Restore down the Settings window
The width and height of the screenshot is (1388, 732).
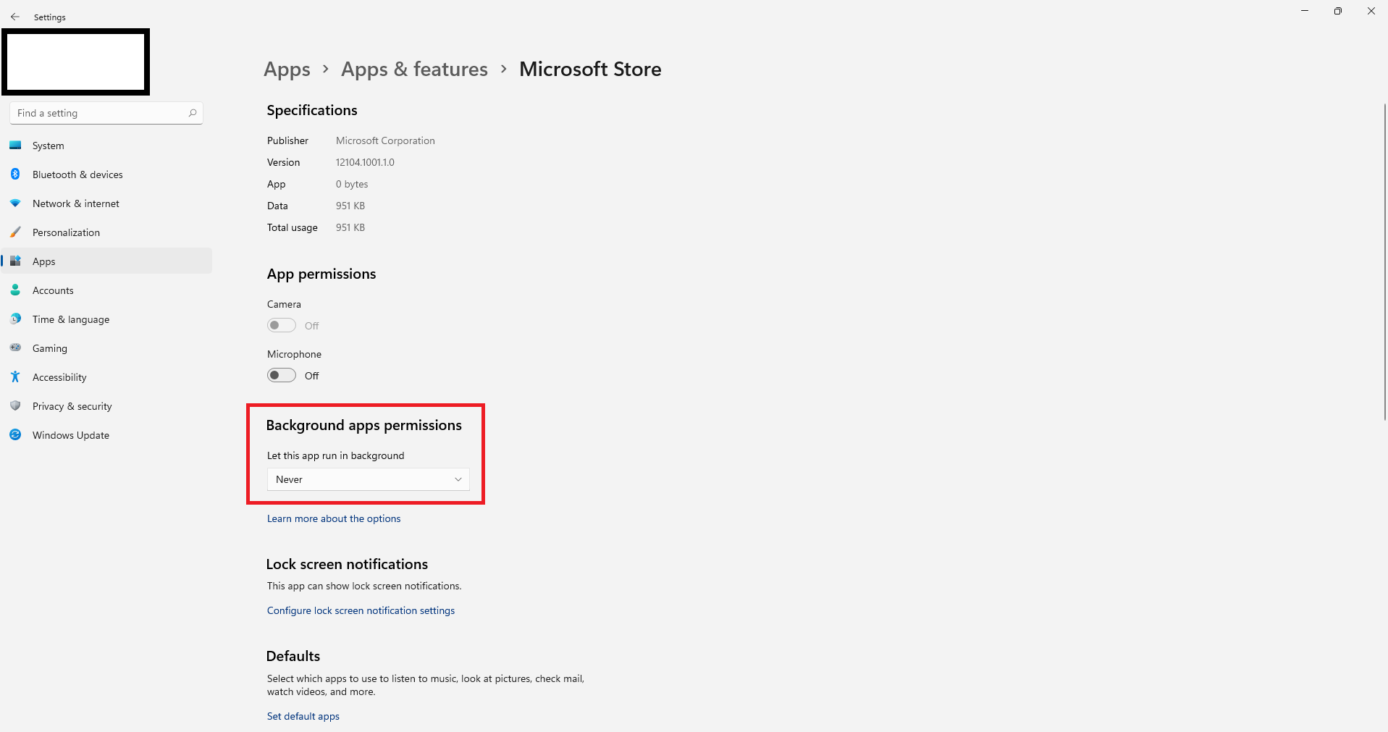click(1338, 11)
